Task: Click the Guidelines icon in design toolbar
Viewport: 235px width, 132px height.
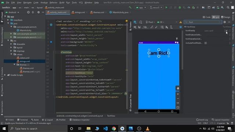Action: click(171, 27)
